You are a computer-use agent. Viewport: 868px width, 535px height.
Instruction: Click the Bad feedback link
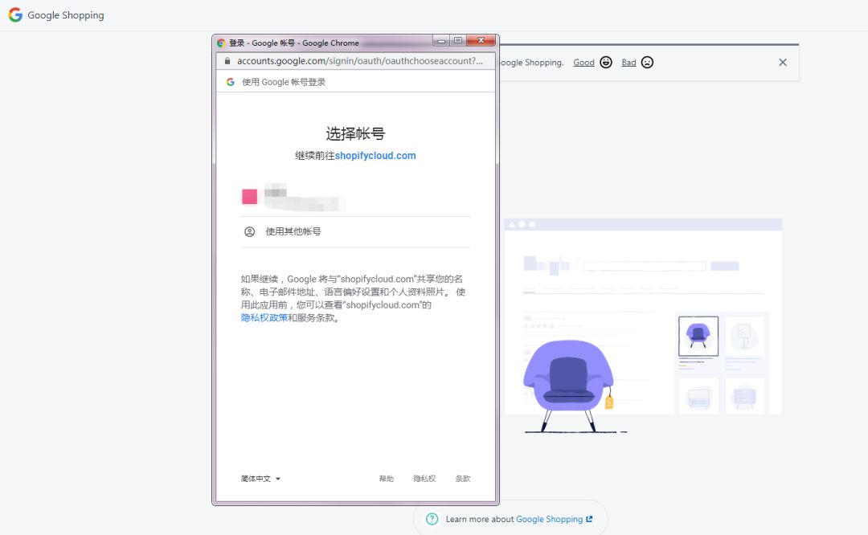(x=628, y=63)
